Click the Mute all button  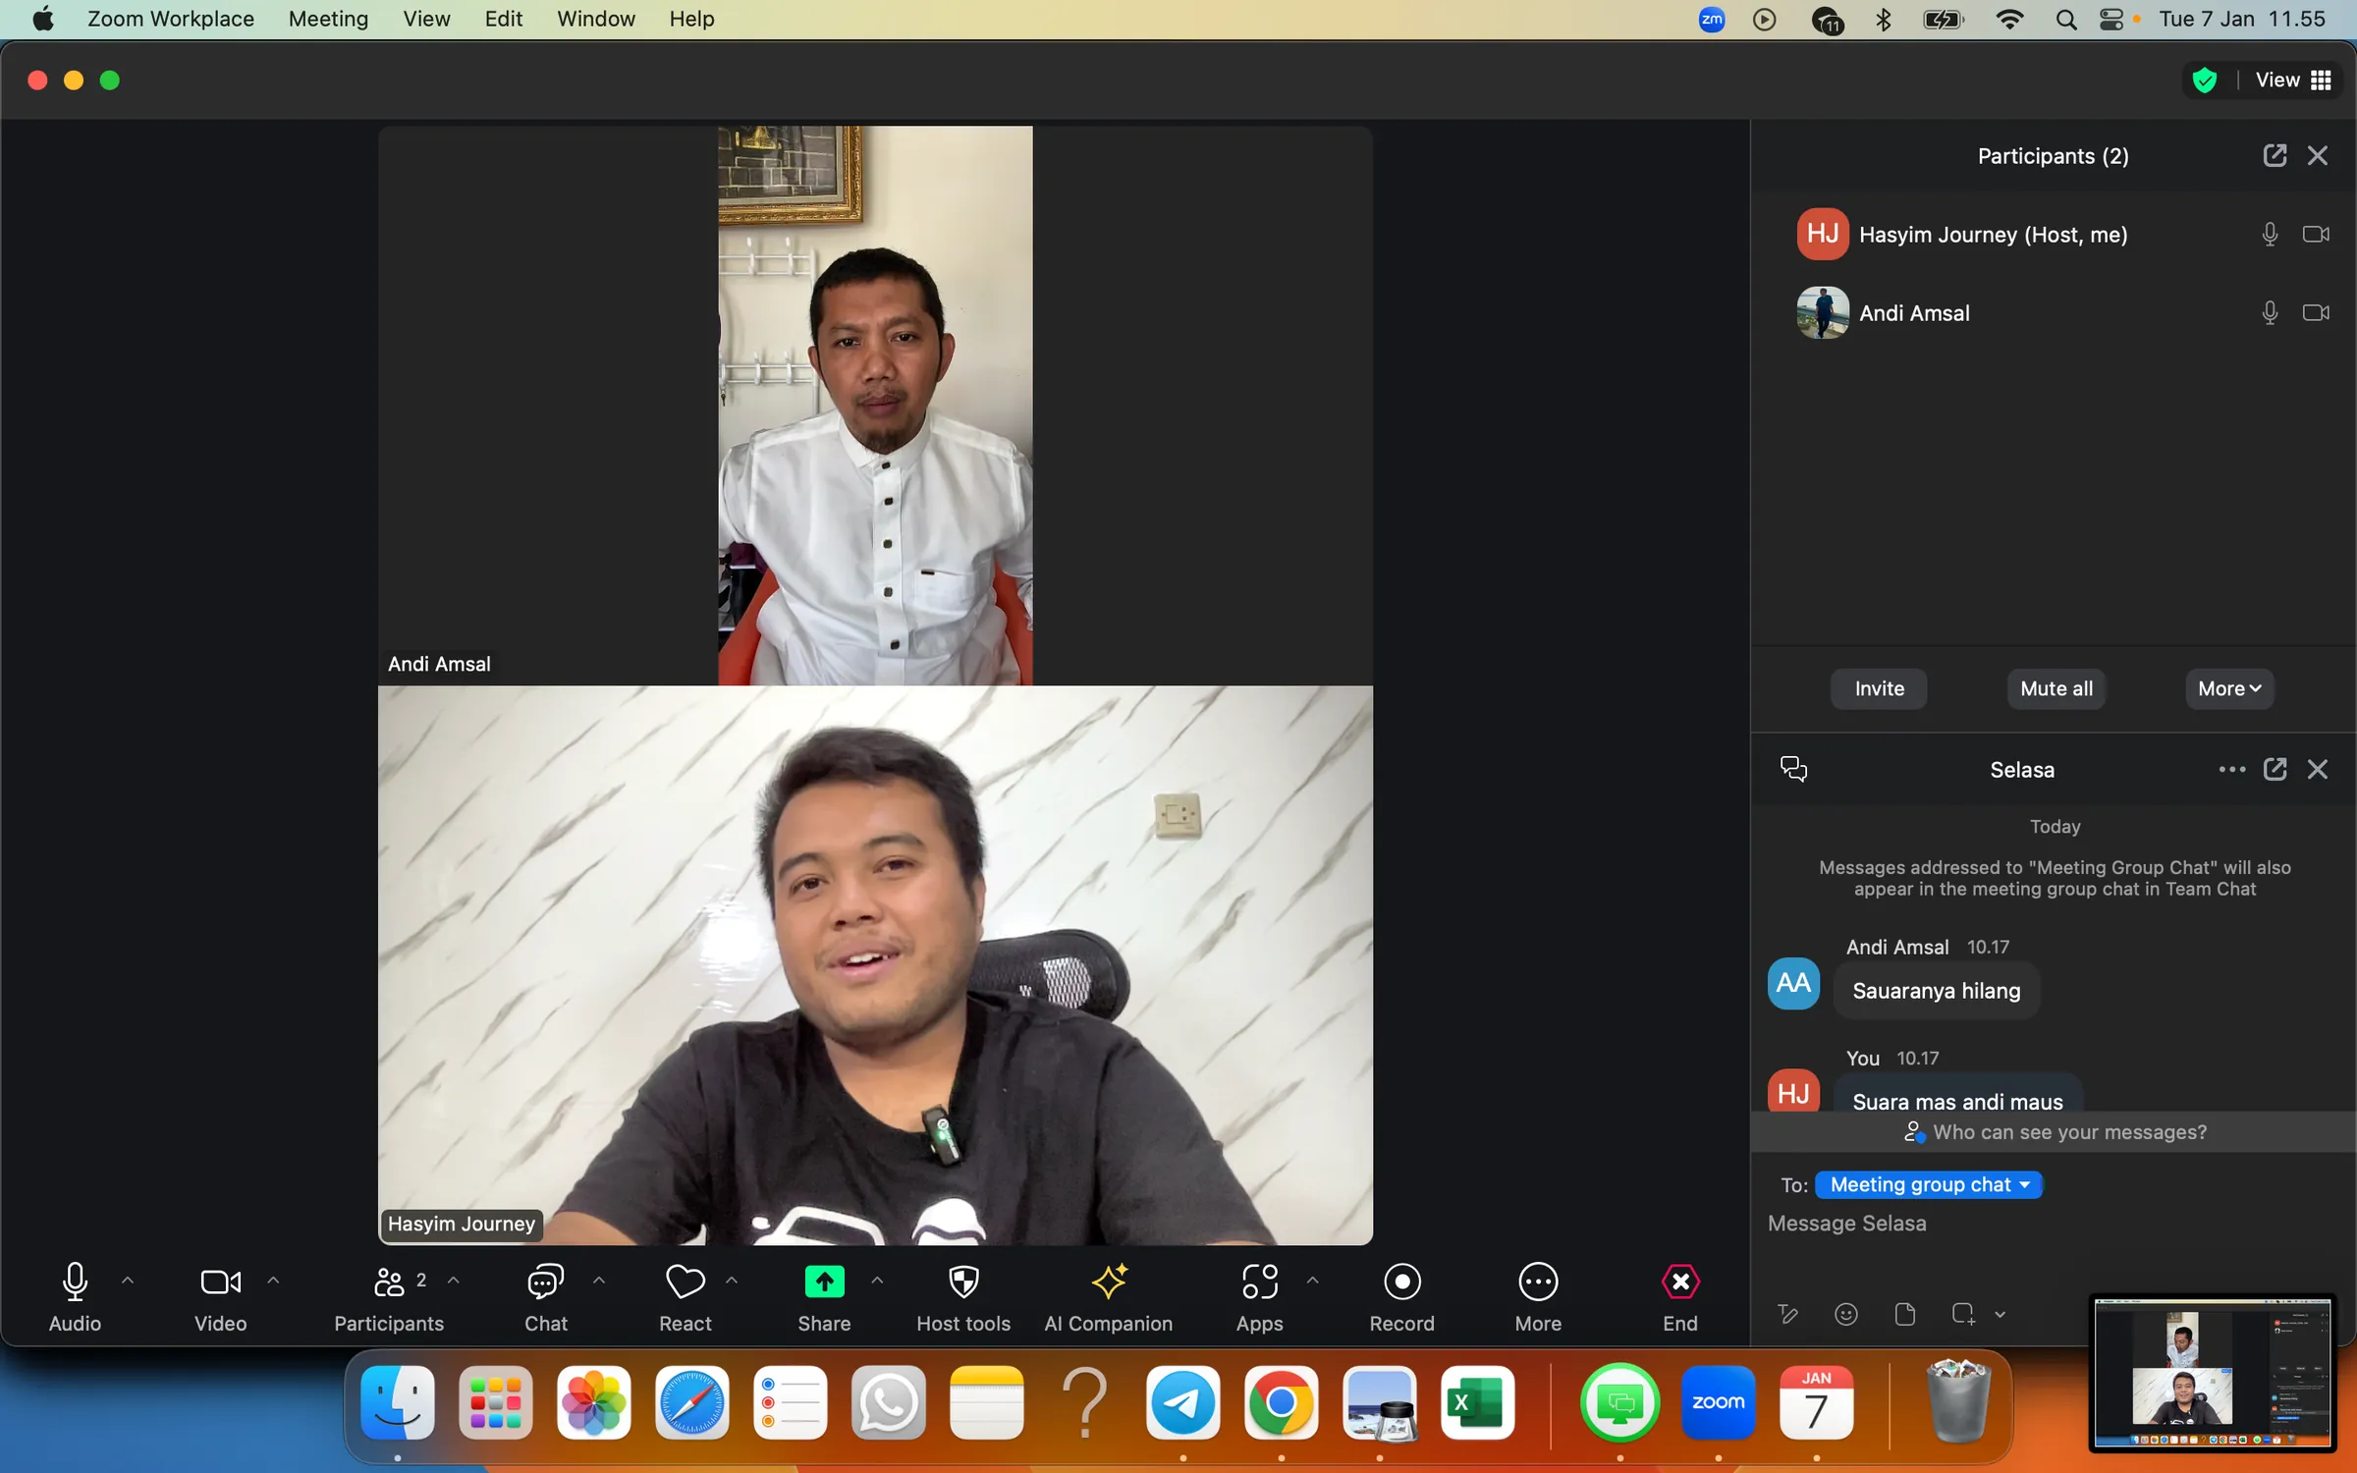click(x=2056, y=688)
